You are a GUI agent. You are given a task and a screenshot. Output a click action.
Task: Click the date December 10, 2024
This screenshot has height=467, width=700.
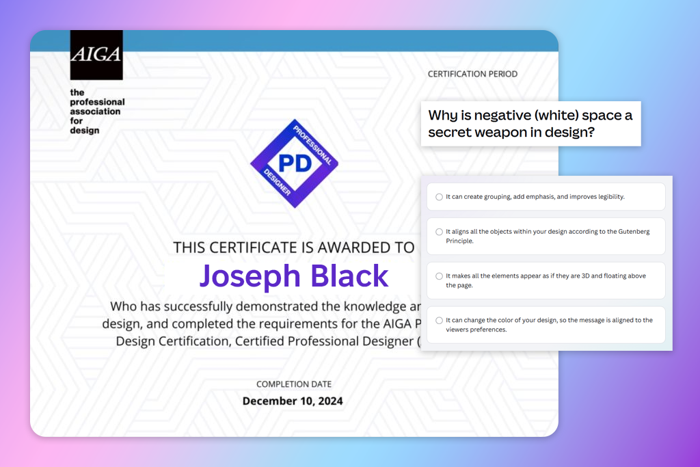pos(293,401)
